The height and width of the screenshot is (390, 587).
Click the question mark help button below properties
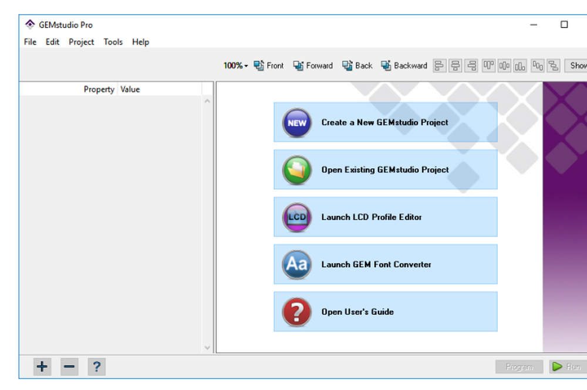pyautogui.click(x=97, y=367)
